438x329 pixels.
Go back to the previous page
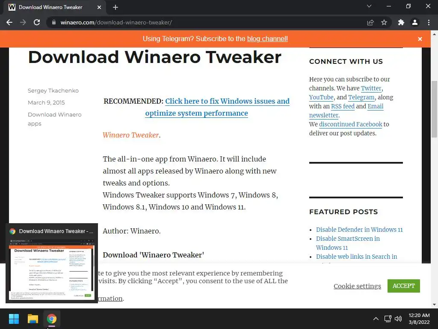click(x=9, y=22)
